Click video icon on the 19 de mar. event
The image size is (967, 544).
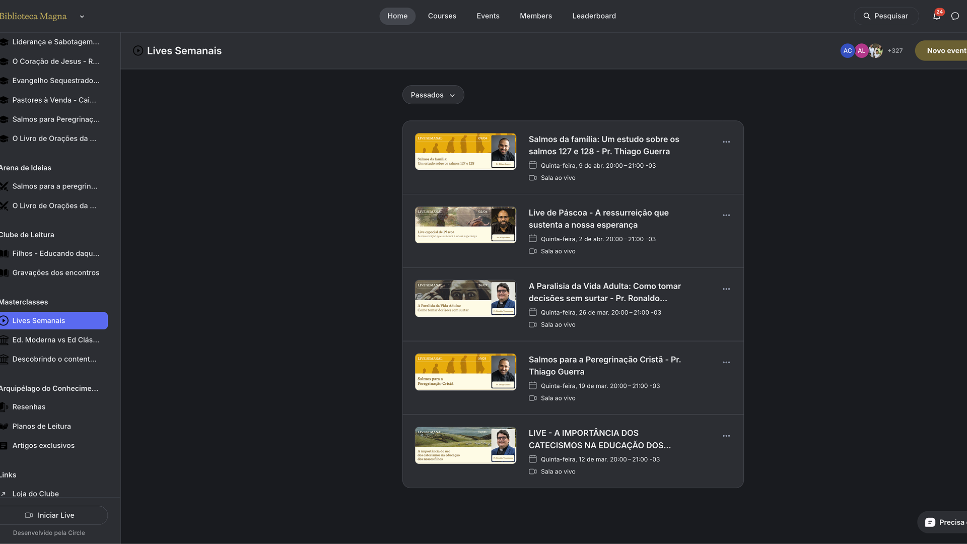532,398
